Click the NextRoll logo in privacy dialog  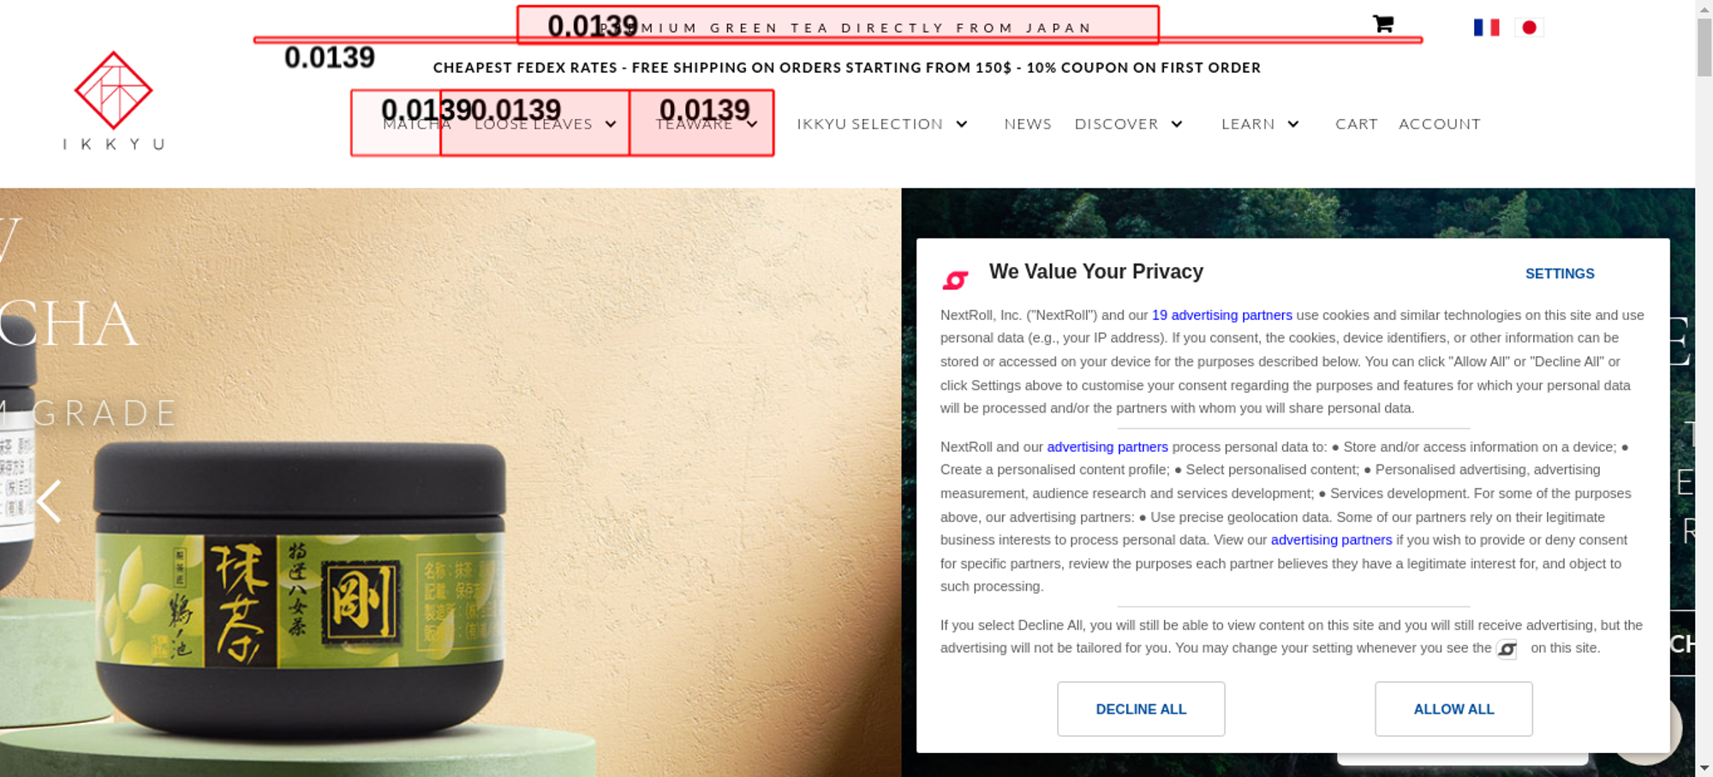pyautogui.click(x=955, y=280)
